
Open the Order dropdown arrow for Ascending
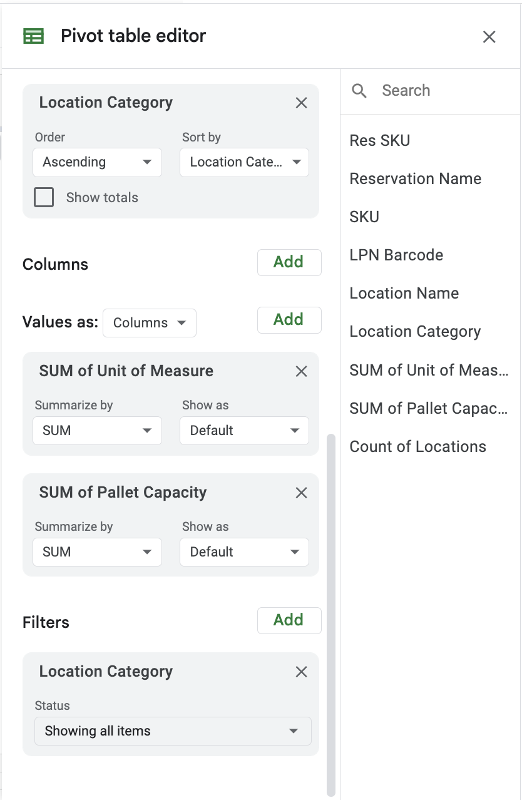pos(148,162)
